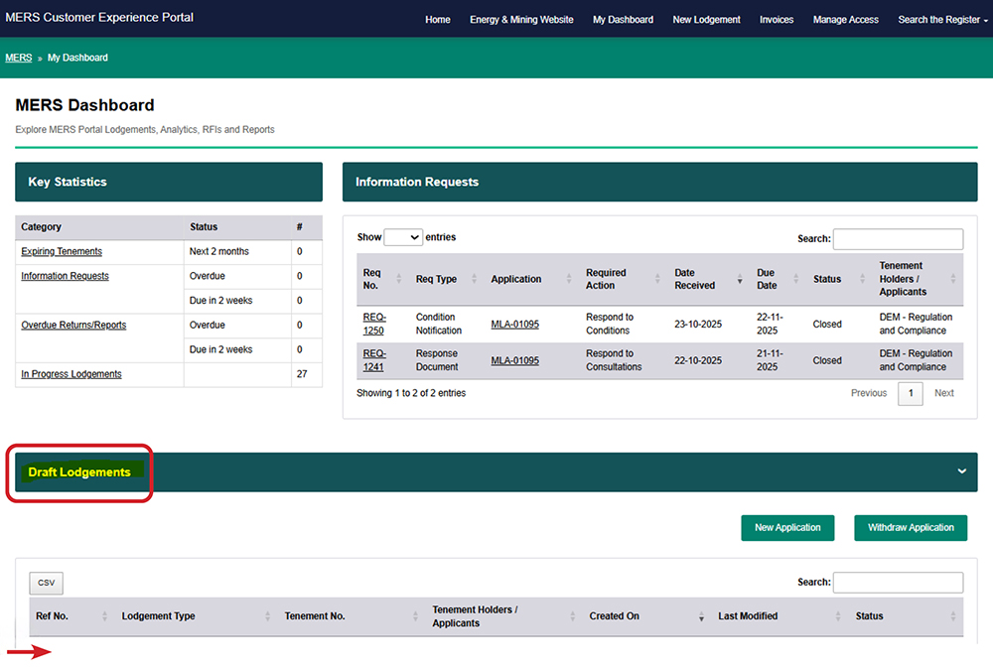
Task: Open Invoices in the top menu
Action: [x=777, y=20]
